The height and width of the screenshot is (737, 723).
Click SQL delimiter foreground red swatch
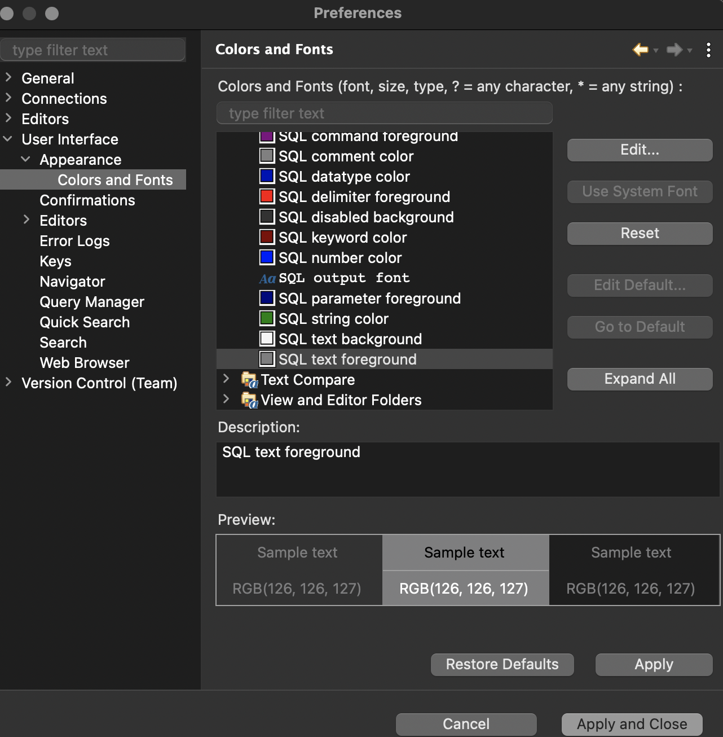tap(267, 196)
